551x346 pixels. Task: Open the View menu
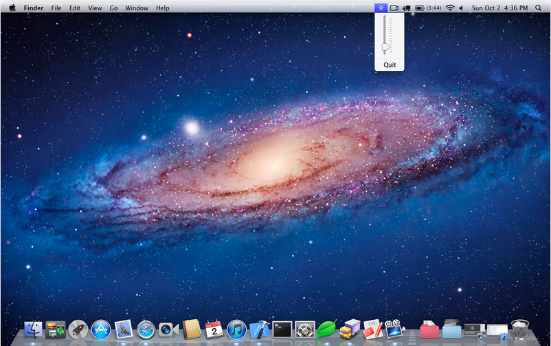pyautogui.click(x=95, y=8)
